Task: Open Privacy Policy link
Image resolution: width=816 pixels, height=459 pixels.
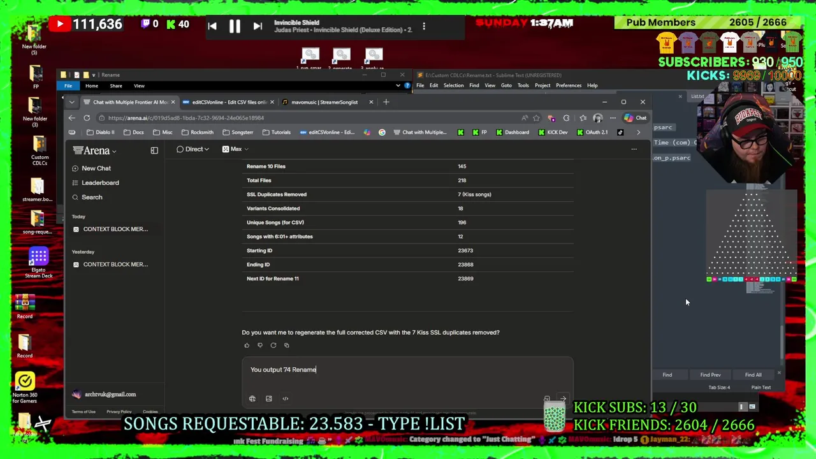Action: pyautogui.click(x=119, y=412)
